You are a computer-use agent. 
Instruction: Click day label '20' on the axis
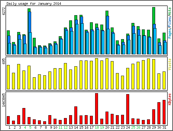107,127
